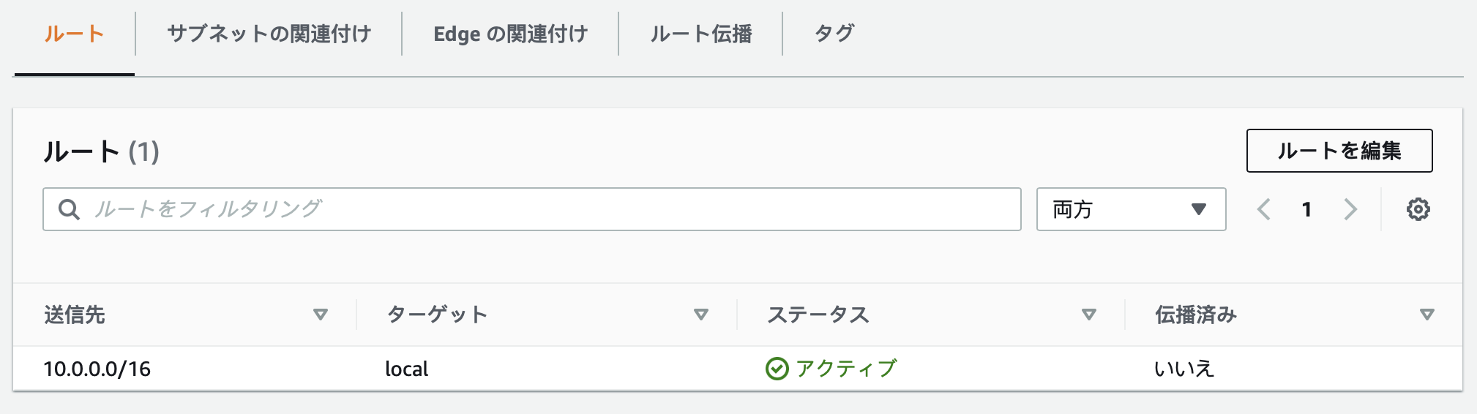
Task: Click the settings gear icon
Action: pos(1418,209)
